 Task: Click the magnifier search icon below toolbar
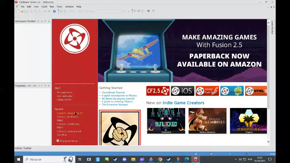[x=18, y=17]
